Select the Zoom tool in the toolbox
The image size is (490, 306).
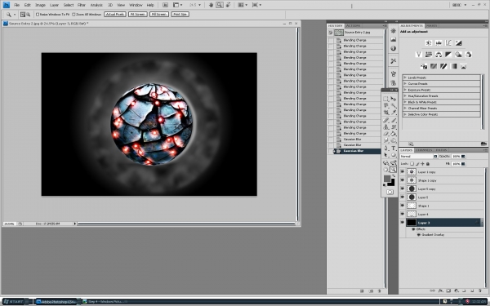(394, 170)
